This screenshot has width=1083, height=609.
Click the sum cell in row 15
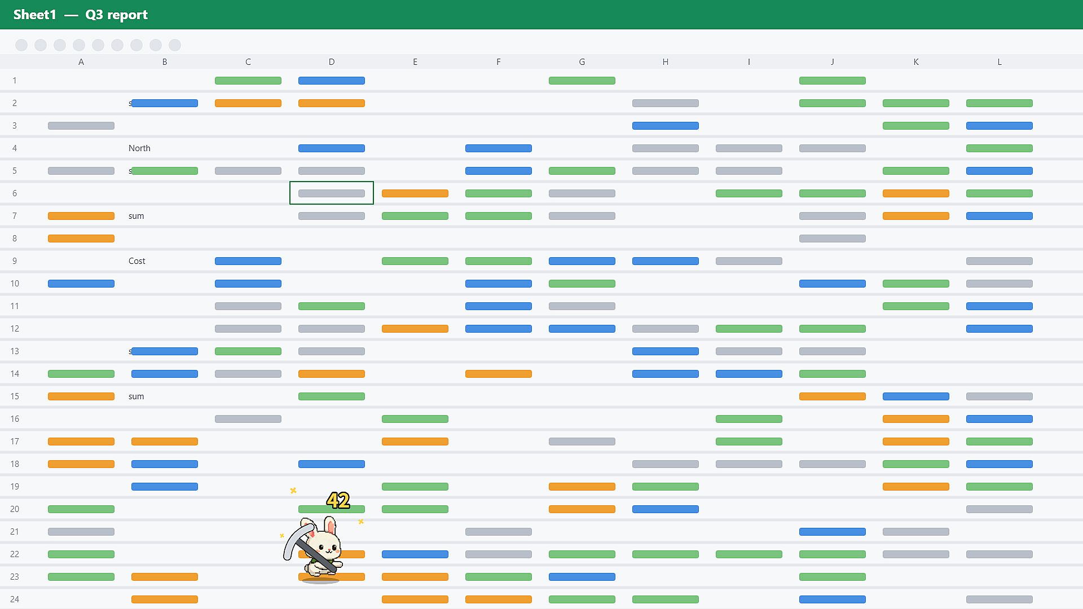[165, 396]
